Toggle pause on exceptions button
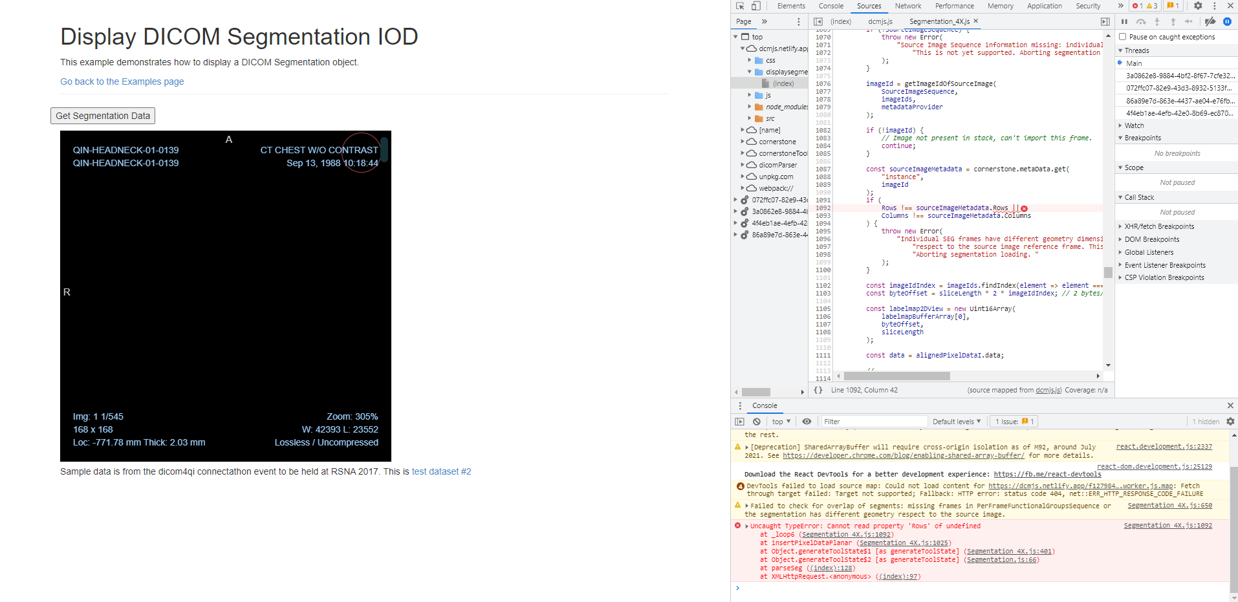Image resolution: width=1238 pixels, height=602 pixels. click(1227, 21)
